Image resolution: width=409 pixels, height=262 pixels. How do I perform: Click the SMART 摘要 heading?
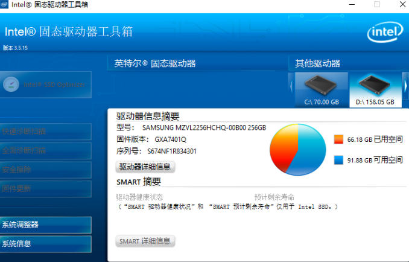(x=139, y=182)
